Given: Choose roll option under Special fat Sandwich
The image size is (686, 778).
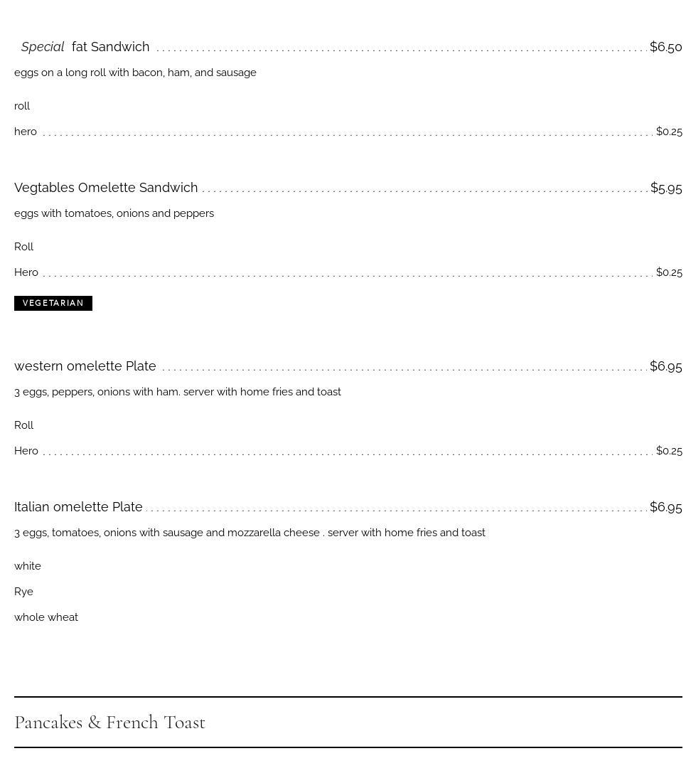Looking at the screenshot, I should (x=22, y=106).
